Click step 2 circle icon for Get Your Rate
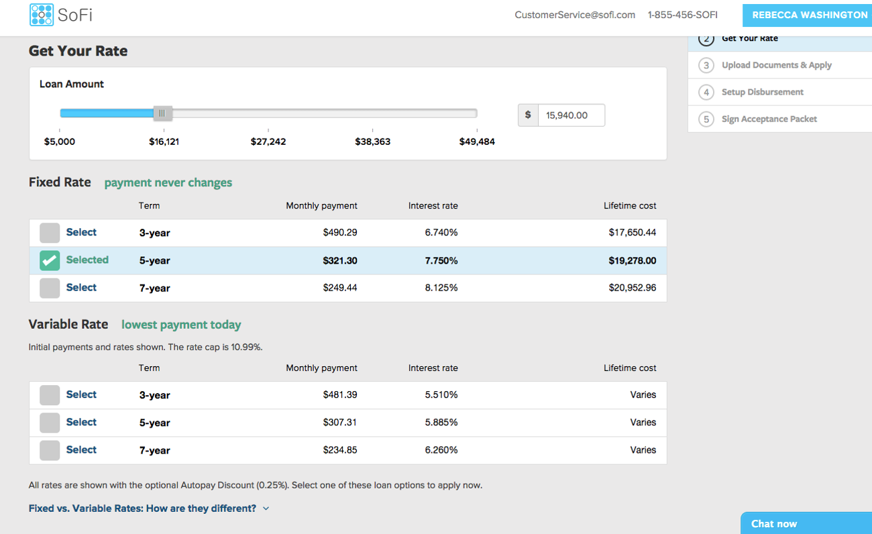This screenshot has width=872, height=534. pos(706,38)
